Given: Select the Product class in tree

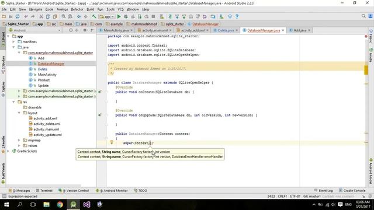Looking at the screenshot, I should point(44,80).
